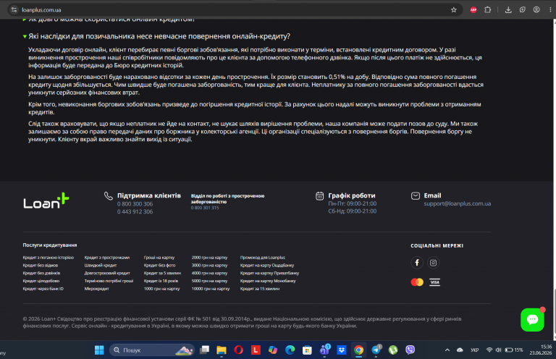Launch Opera browser from the taskbar

point(239,350)
